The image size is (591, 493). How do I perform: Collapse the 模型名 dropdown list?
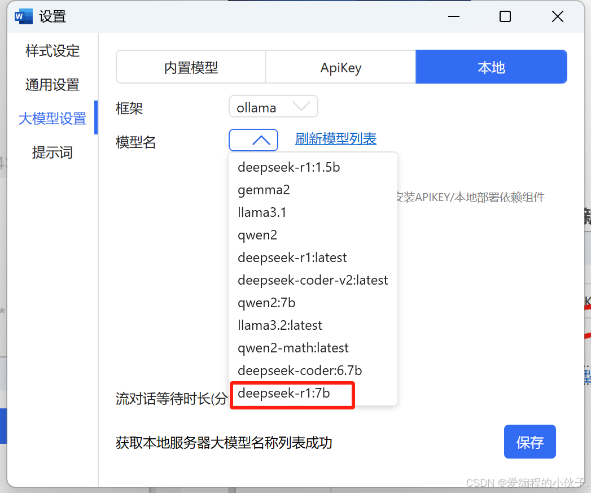tap(253, 139)
